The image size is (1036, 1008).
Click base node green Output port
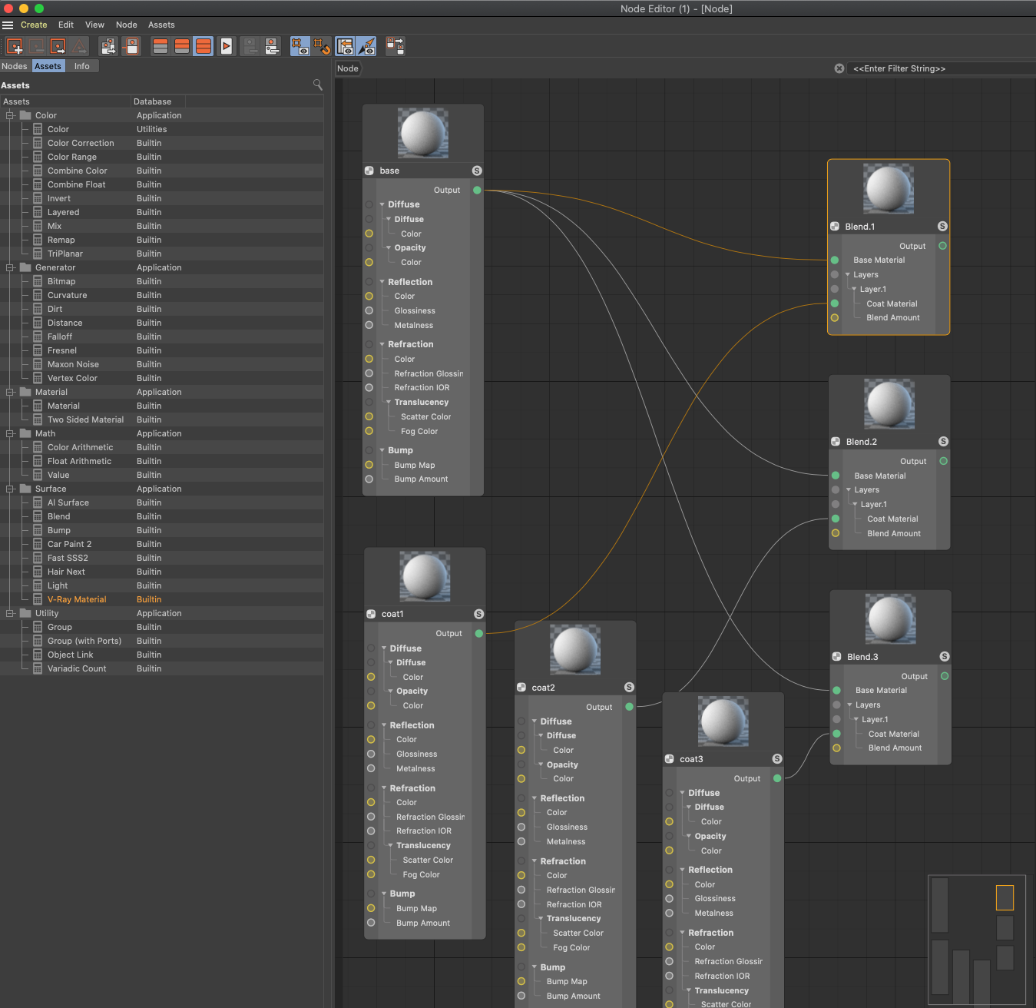point(477,190)
